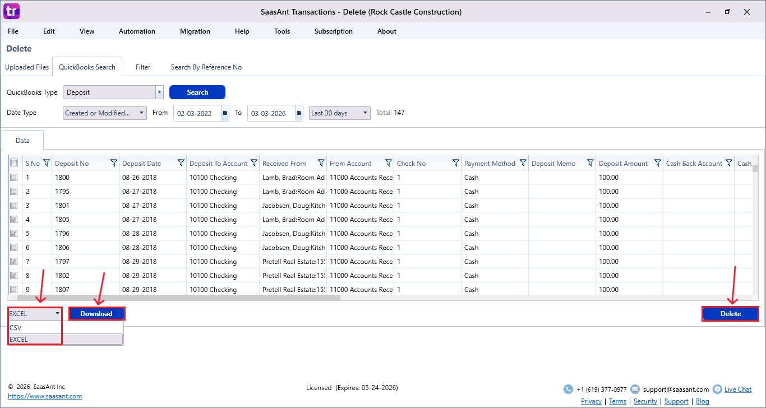Click the Live Chat bubble icon
766x408 pixels.
coord(717,389)
